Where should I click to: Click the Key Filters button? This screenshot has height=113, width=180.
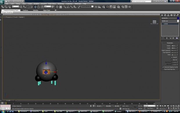pos(150,108)
